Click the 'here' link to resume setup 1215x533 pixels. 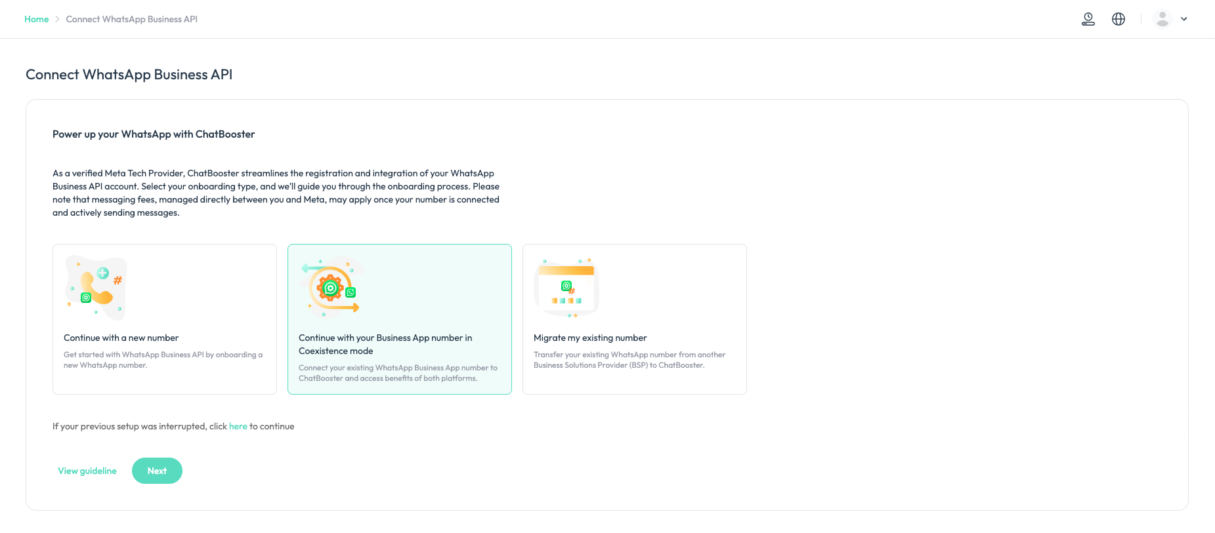(x=238, y=426)
